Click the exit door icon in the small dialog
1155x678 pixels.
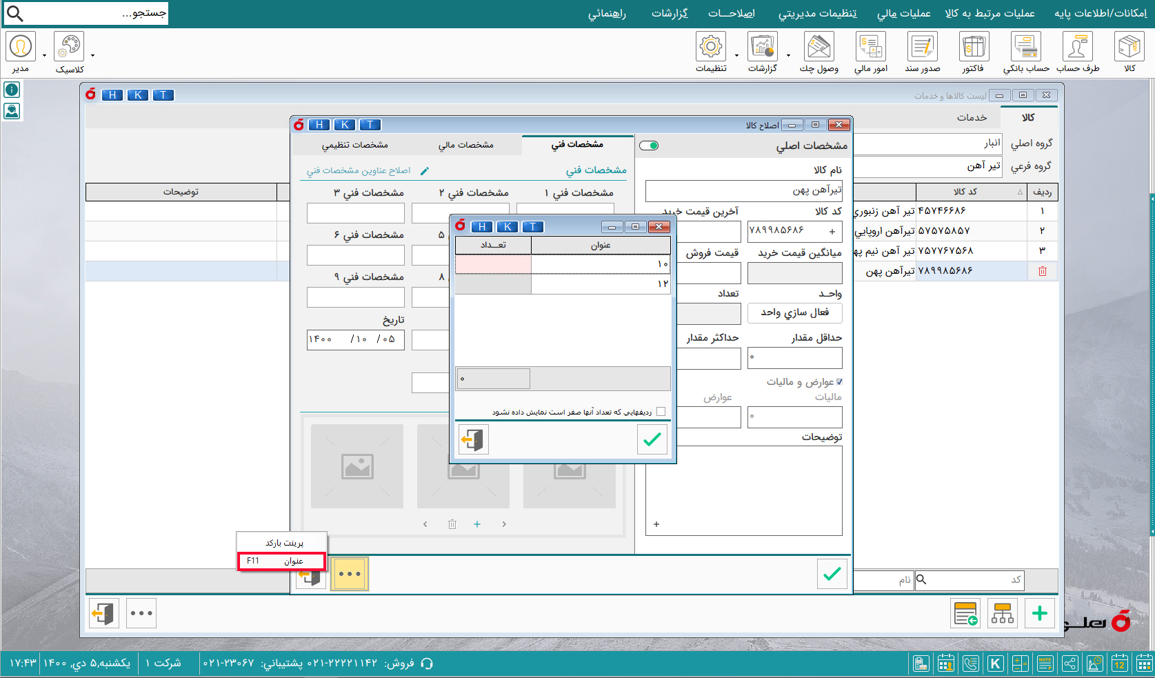coord(474,439)
